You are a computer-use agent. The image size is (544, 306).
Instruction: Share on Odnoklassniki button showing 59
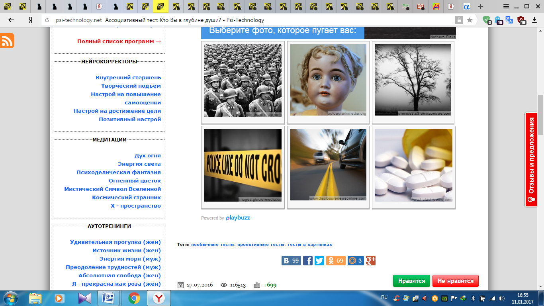[336, 261]
